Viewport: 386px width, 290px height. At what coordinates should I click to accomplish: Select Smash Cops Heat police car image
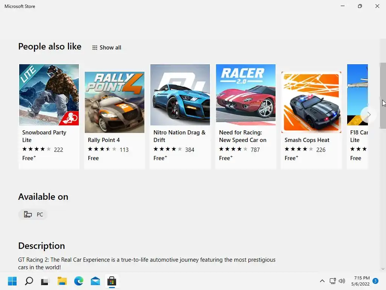[x=311, y=102]
